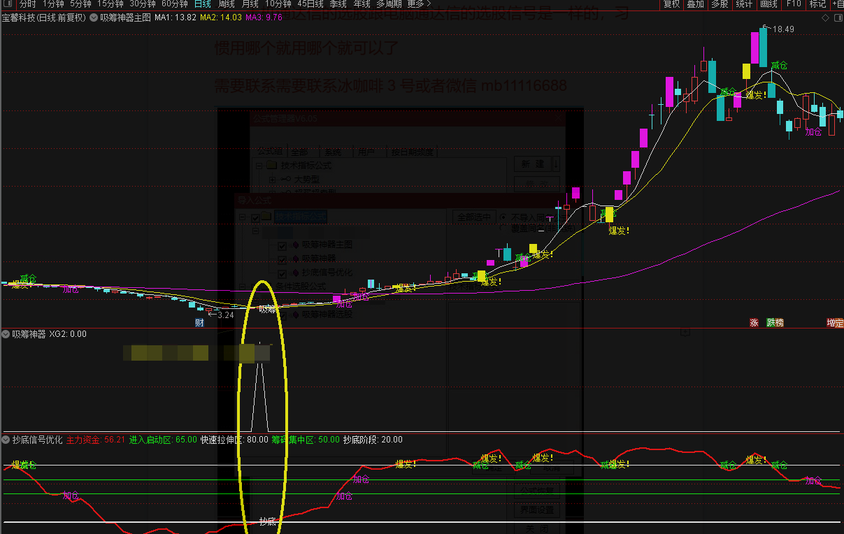The image size is (844, 534).
Task: Click the diamond icon at top right
Action: pos(824,17)
